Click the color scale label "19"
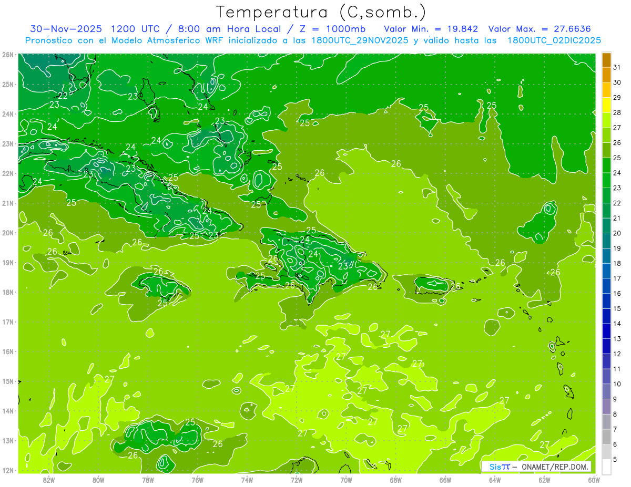Screen dimensions: 631x487 click(617, 248)
